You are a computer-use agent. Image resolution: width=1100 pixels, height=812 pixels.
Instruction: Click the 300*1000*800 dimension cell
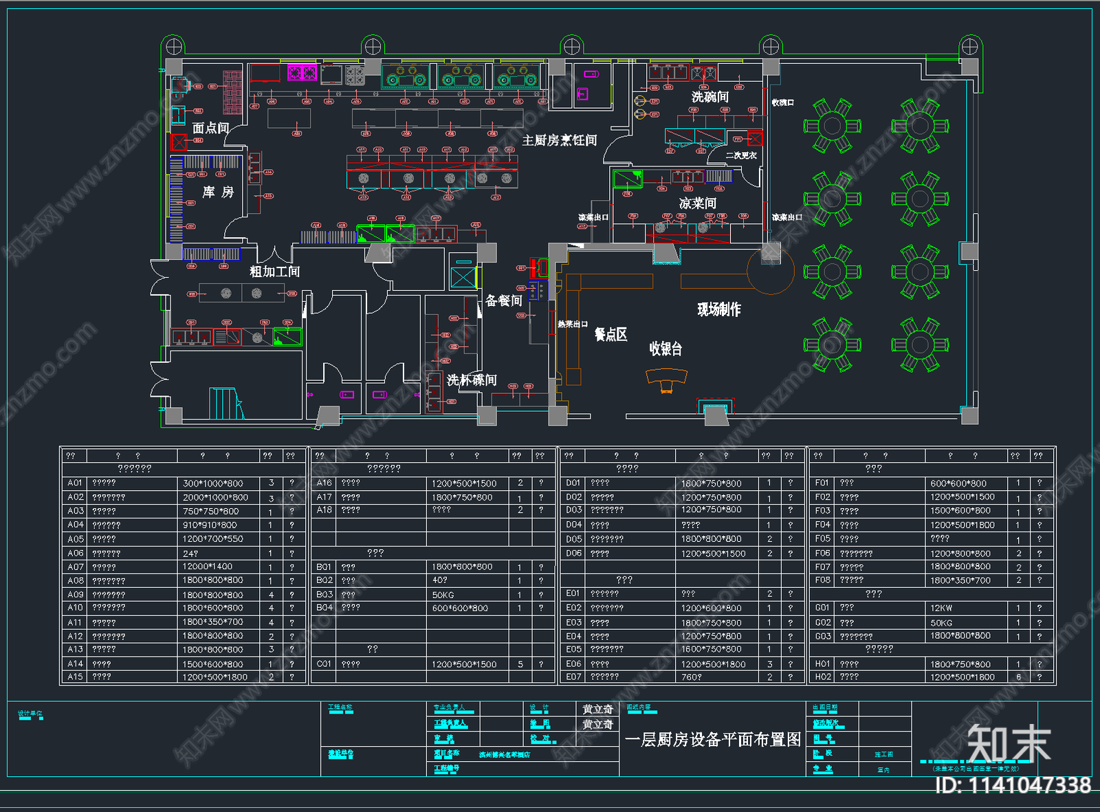(x=212, y=483)
